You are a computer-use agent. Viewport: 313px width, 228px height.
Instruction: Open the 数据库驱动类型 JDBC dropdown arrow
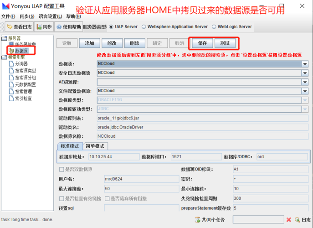point(305,109)
